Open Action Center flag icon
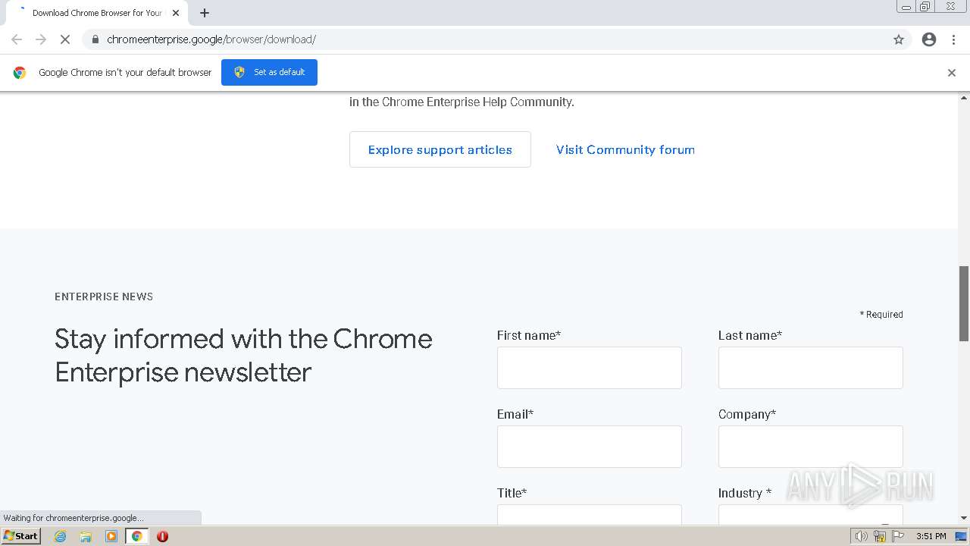The height and width of the screenshot is (546, 970). (898, 536)
